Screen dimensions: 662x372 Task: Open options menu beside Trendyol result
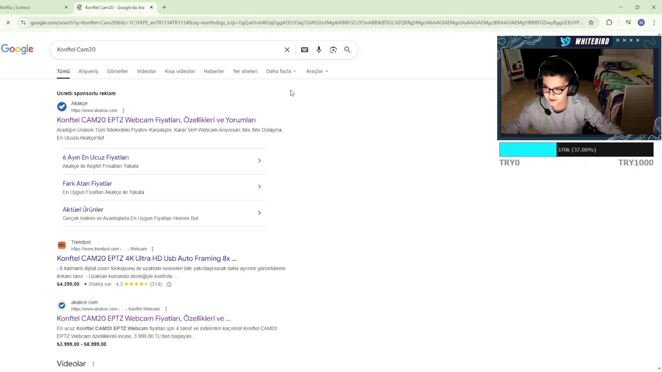tap(152, 249)
